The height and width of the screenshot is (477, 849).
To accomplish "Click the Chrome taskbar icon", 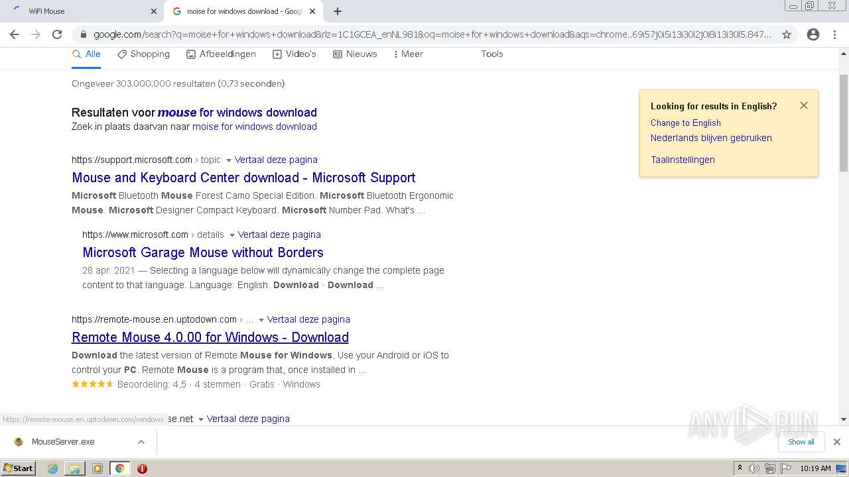I will [120, 468].
